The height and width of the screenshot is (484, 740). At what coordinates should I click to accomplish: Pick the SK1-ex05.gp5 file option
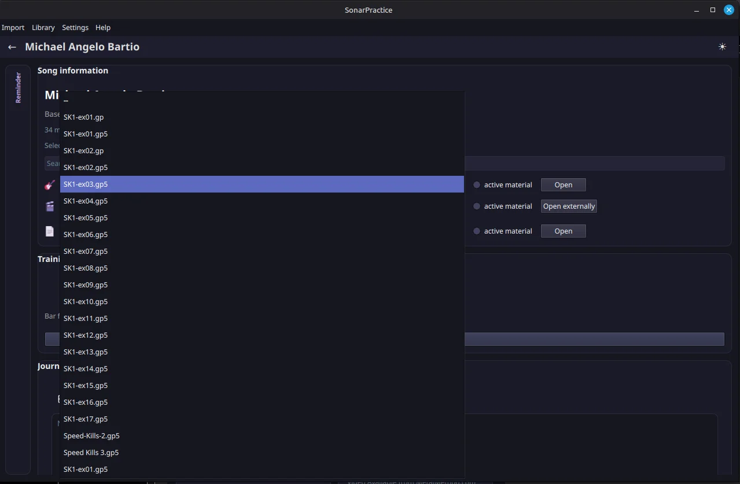point(262,218)
